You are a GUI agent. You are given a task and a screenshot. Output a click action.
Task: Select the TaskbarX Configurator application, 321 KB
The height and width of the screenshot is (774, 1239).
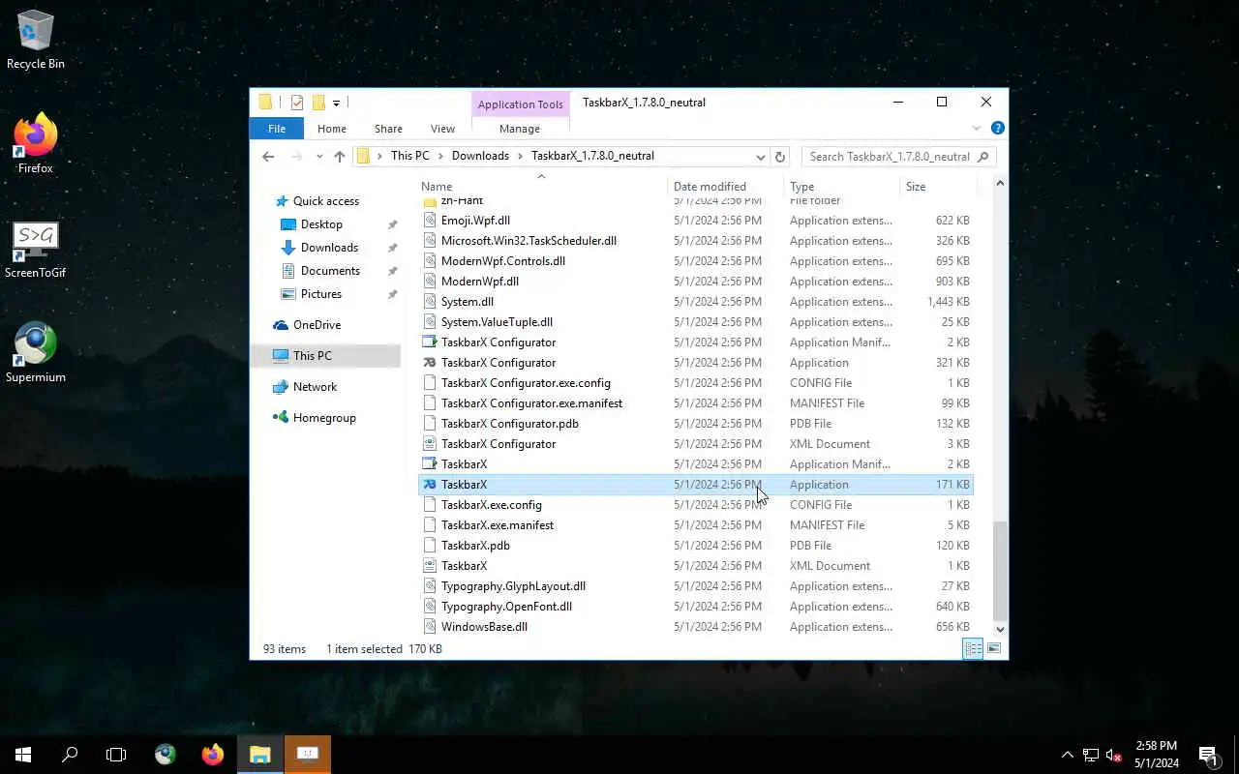(695, 363)
